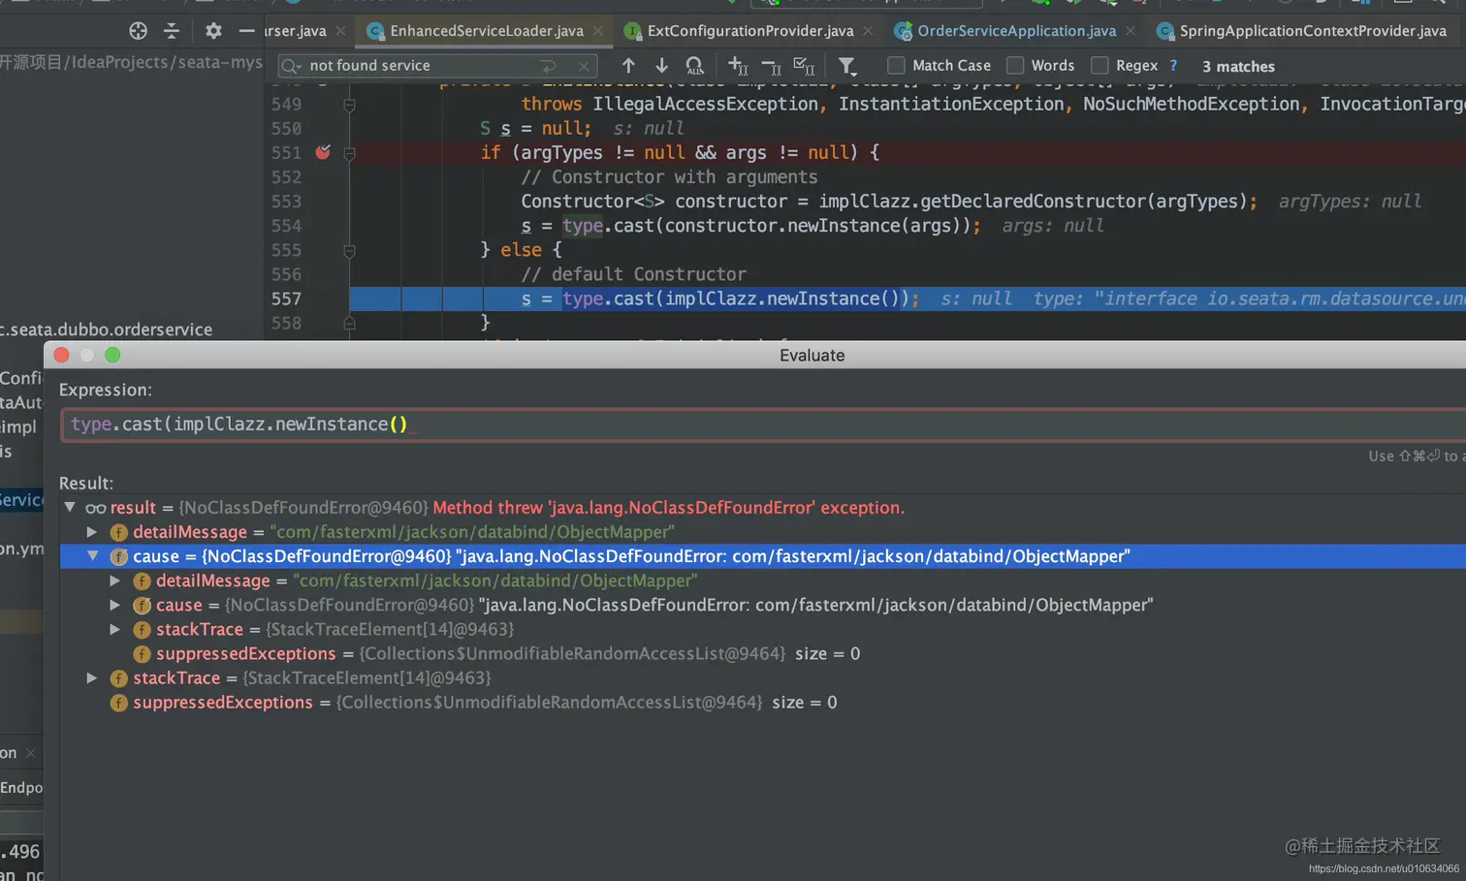Click line number 553 in gutter

[x=286, y=202]
